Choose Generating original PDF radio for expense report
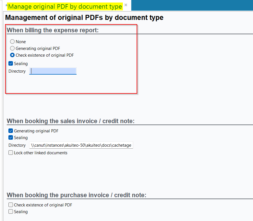The height and width of the screenshot is (221, 253). tap(12, 49)
